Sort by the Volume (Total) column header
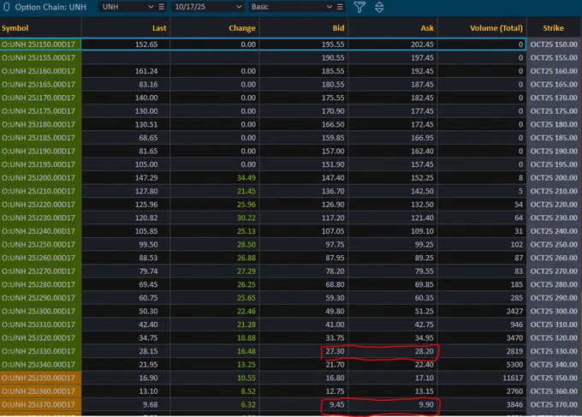Viewport: 582px width, 417px height. tap(496, 28)
